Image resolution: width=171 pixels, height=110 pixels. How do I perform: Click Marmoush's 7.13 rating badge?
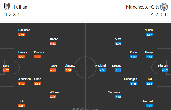click(x=118, y=97)
